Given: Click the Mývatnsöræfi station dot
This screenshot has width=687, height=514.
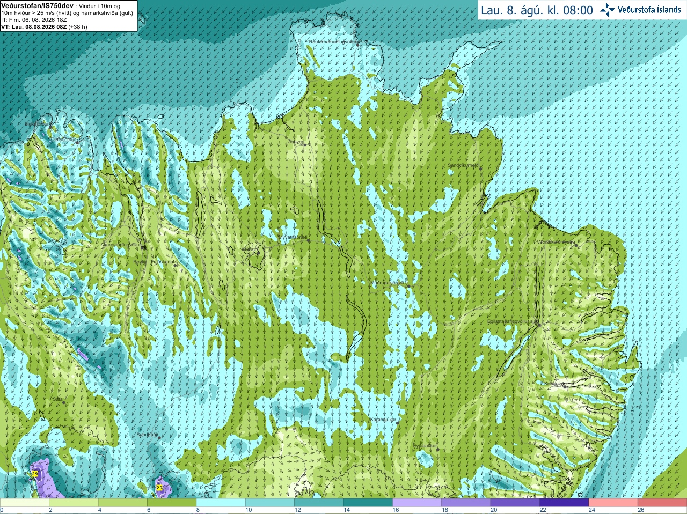Looking at the screenshot, I should [308, 240].
